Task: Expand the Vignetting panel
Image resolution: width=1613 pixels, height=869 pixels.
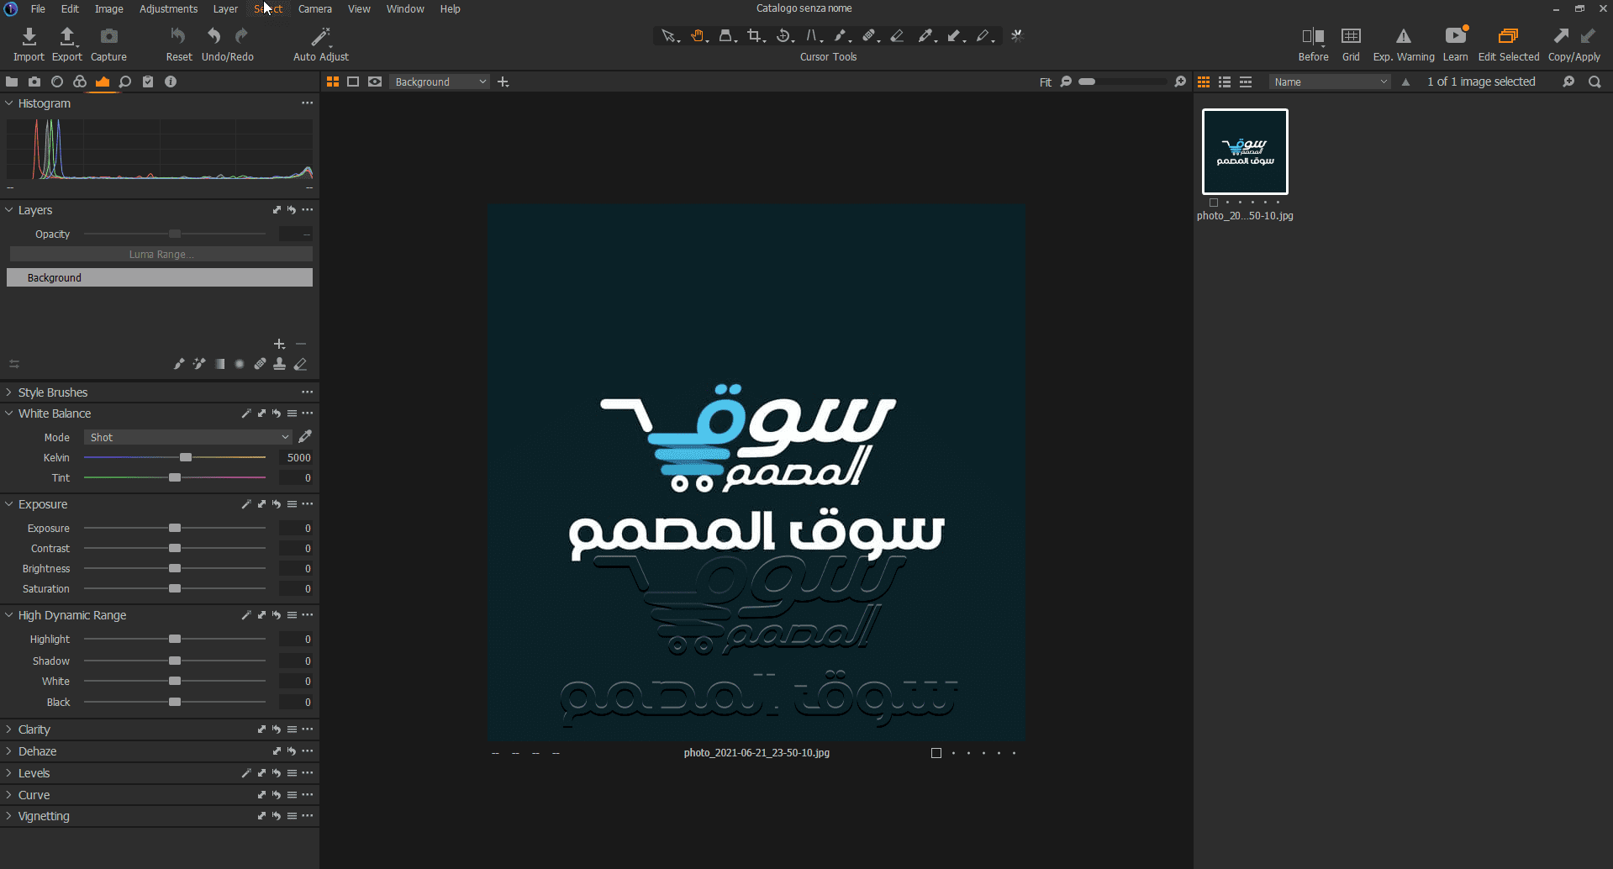Action: click(x=9, y=816)
